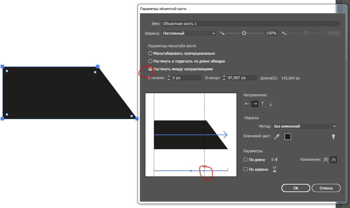Select the right direction arrow
350x208 pixels.
[255, 104]
